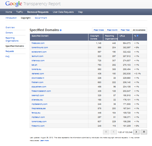The height and width of the screenshot is (146, 152).
Task: Switch to the Introduction sub-tab
Action: click(11, 18)
